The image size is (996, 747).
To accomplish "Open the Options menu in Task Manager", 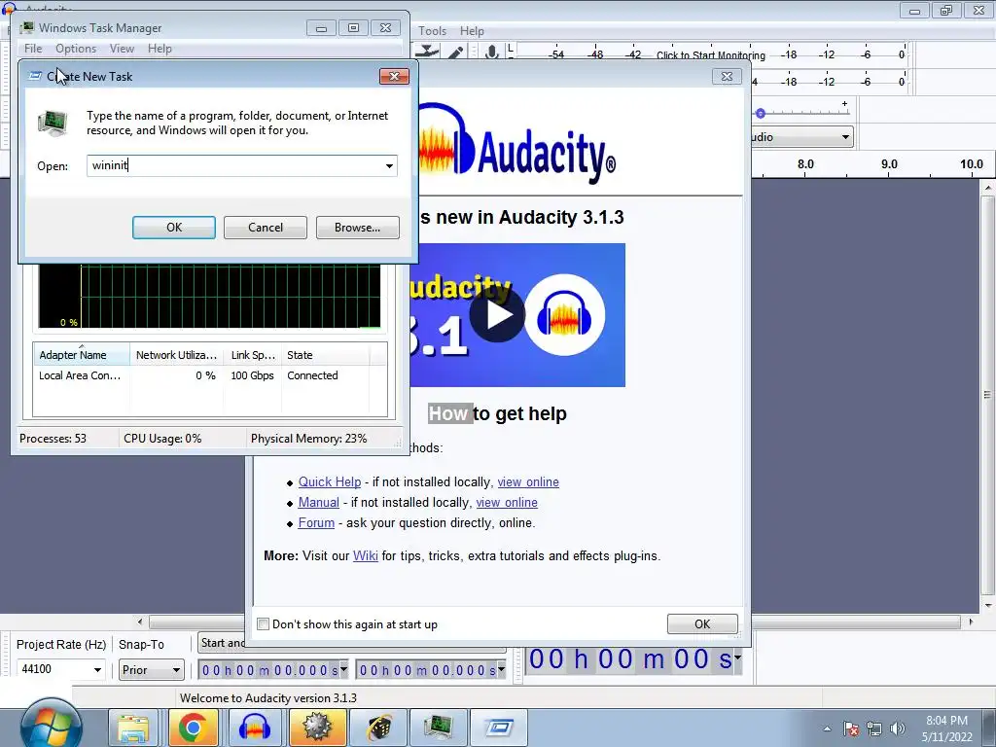I will [x=76, y=49].
